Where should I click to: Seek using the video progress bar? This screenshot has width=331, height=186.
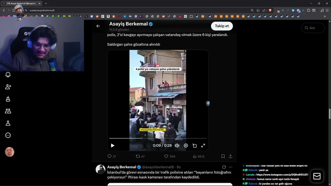tap(158, 138)
